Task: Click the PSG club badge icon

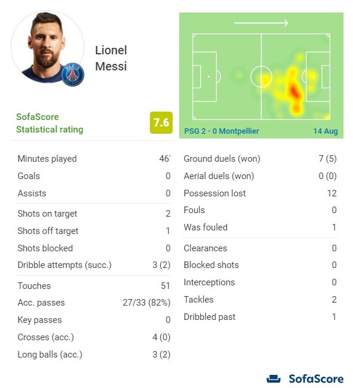Action: tap(72, 74)
